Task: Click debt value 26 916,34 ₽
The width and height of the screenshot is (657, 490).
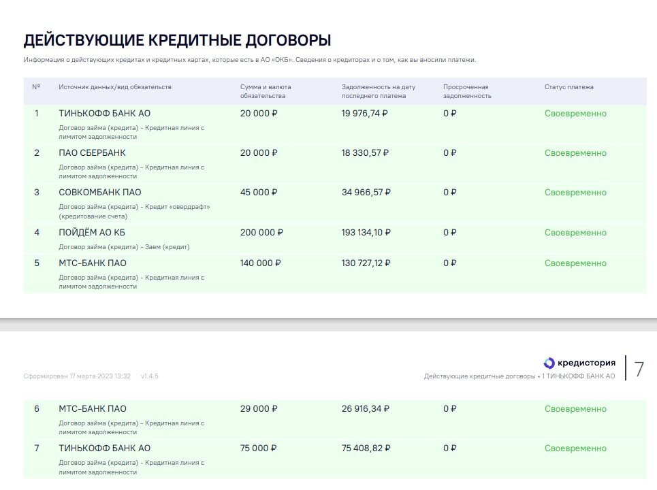Action: [366, 409]
